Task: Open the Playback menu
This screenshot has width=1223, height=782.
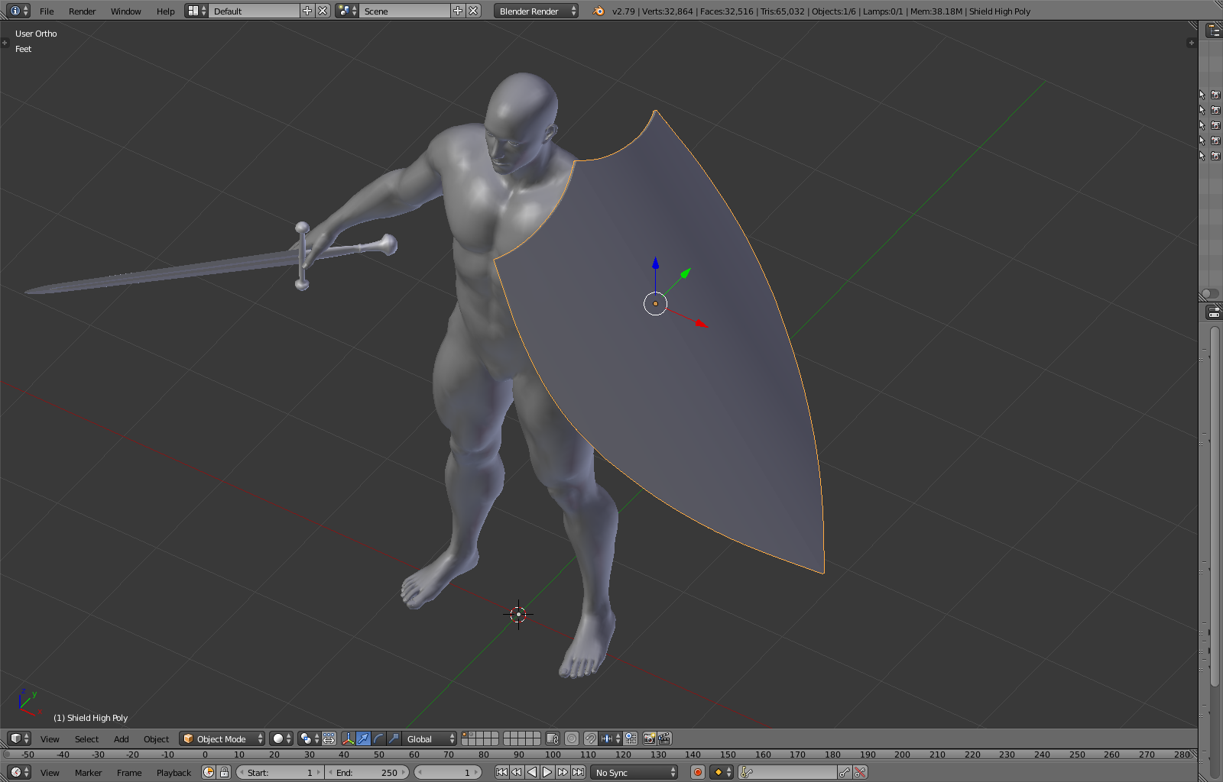Action: 174,773
